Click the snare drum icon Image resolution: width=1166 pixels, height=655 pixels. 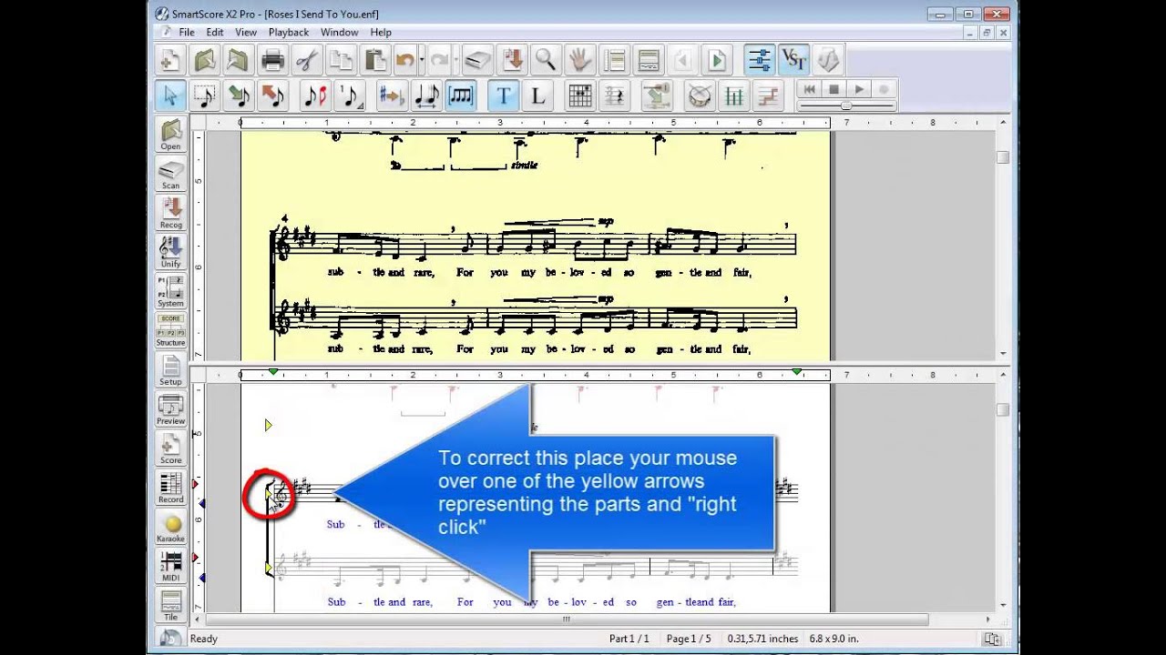point(699,96)
